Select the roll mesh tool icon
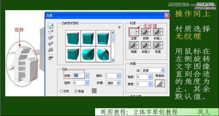Image resolution: width=219 pixels, height=116 pixels. tap(50, 32)
